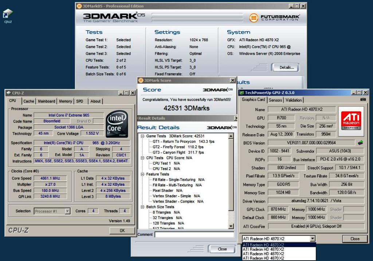Select the Graphics Card tab in GPU-Z
Screen dimensions: 373x261
pos(254,100)
